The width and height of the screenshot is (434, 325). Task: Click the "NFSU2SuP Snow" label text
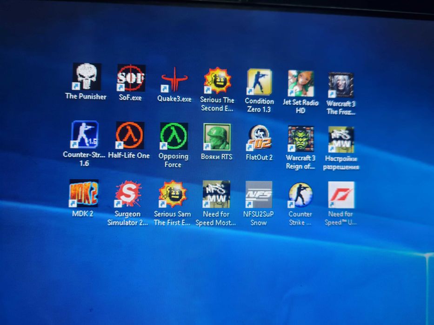point(259,218)
